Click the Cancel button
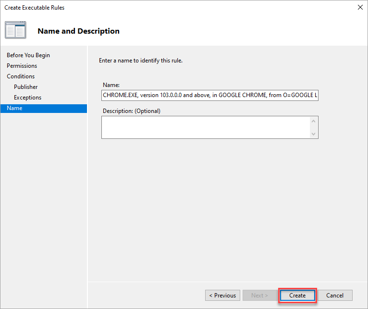 (x=335, y=295)
